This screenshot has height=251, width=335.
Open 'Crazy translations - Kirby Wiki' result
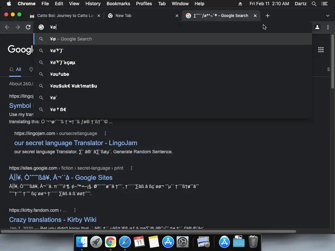click(53, 220)
